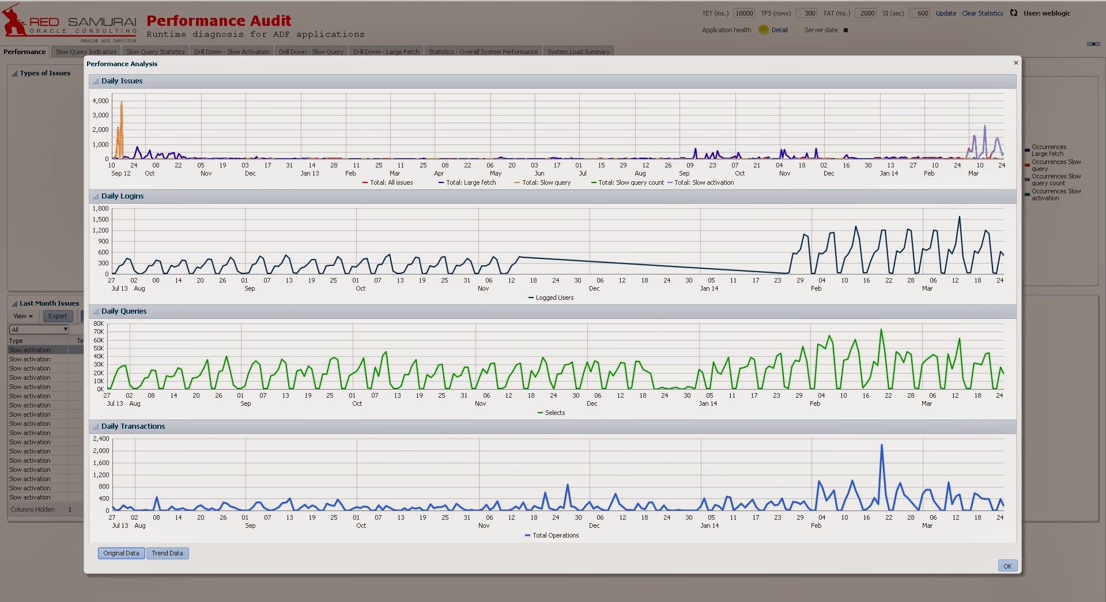Click the Selects legend entry
1106x602 pixels.
551,413
